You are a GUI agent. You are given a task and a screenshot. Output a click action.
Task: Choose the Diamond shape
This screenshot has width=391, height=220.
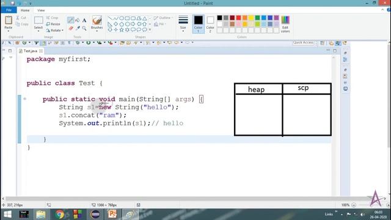(x=115, y=24)
